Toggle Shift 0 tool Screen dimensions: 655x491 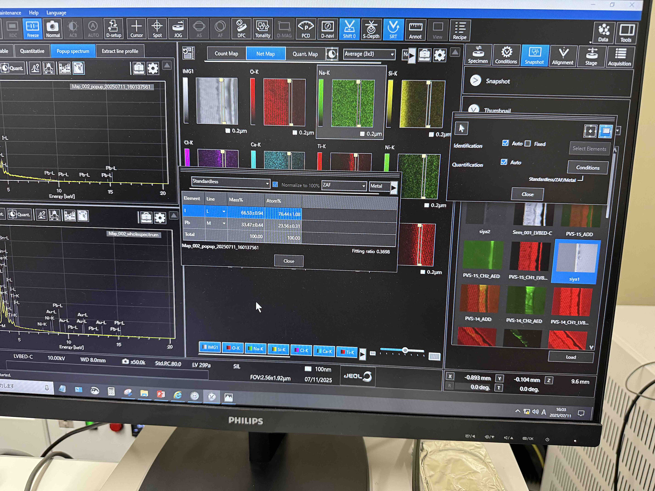point(349,29)
